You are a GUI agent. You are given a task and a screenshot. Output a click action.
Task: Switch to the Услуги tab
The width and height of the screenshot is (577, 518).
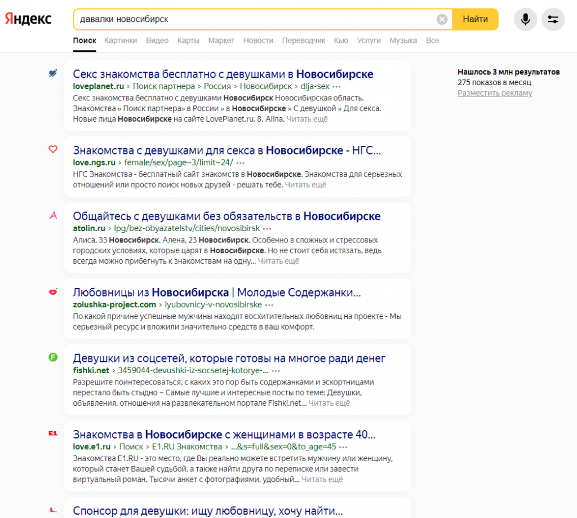(x=369, y=41)
